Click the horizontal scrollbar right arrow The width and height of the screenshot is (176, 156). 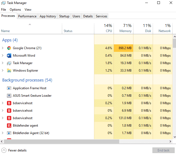(x=170, y=142)
